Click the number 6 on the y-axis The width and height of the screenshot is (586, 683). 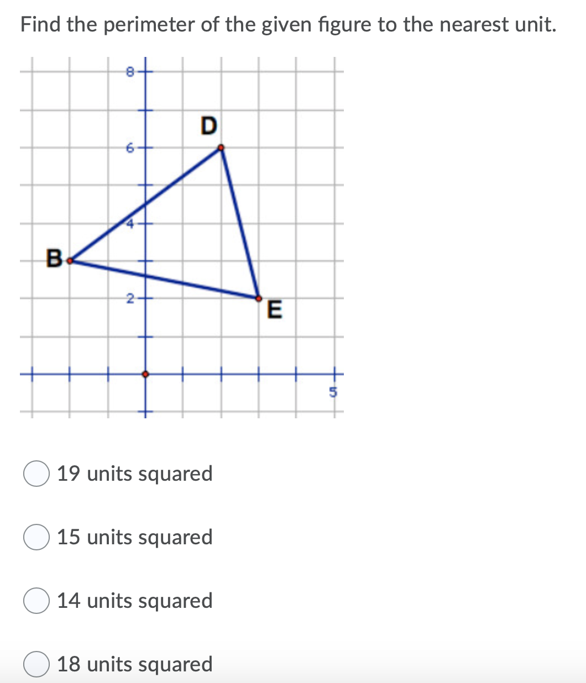point(129,148)
